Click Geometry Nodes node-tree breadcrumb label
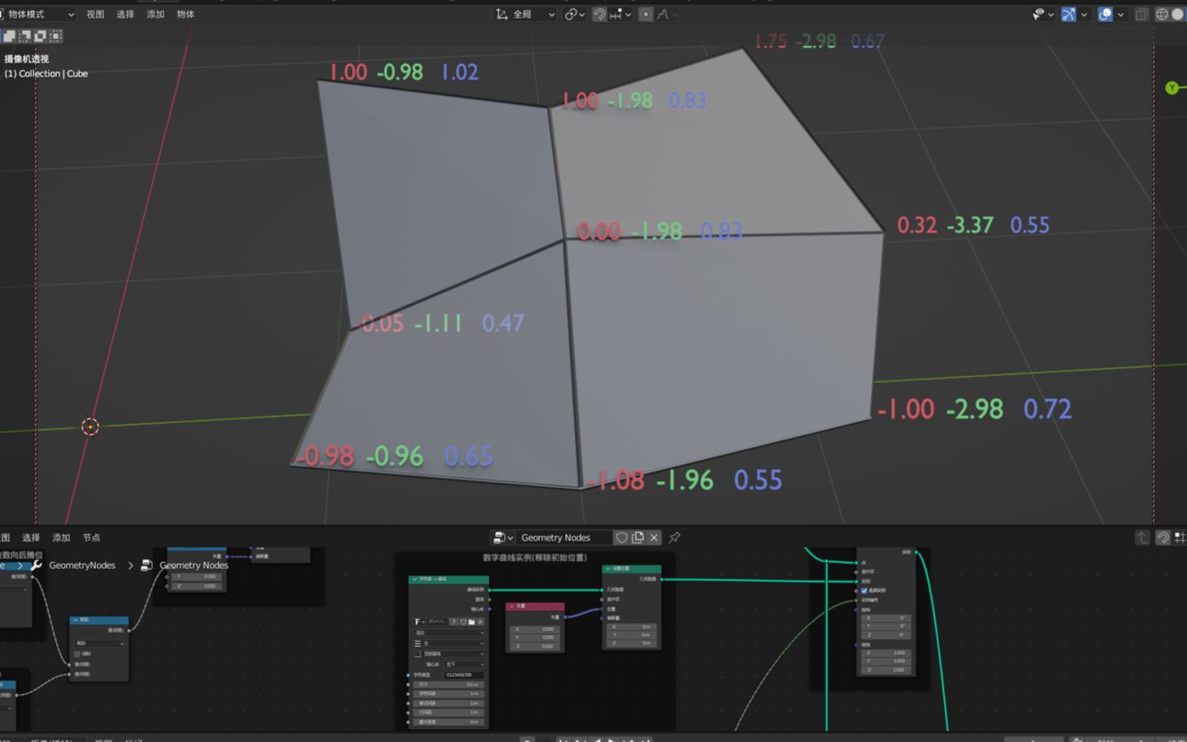 pyautogui.click(x=193, y=565)
